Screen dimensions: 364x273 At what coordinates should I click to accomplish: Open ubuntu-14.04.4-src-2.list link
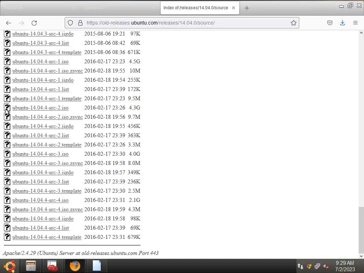pyautogui.click(x=41, y=135)
